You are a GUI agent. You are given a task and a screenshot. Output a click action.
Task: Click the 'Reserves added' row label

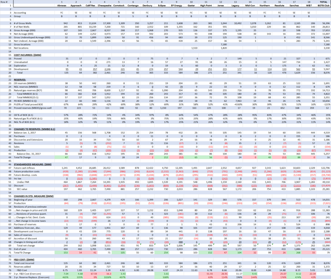(x=22, y=267)
